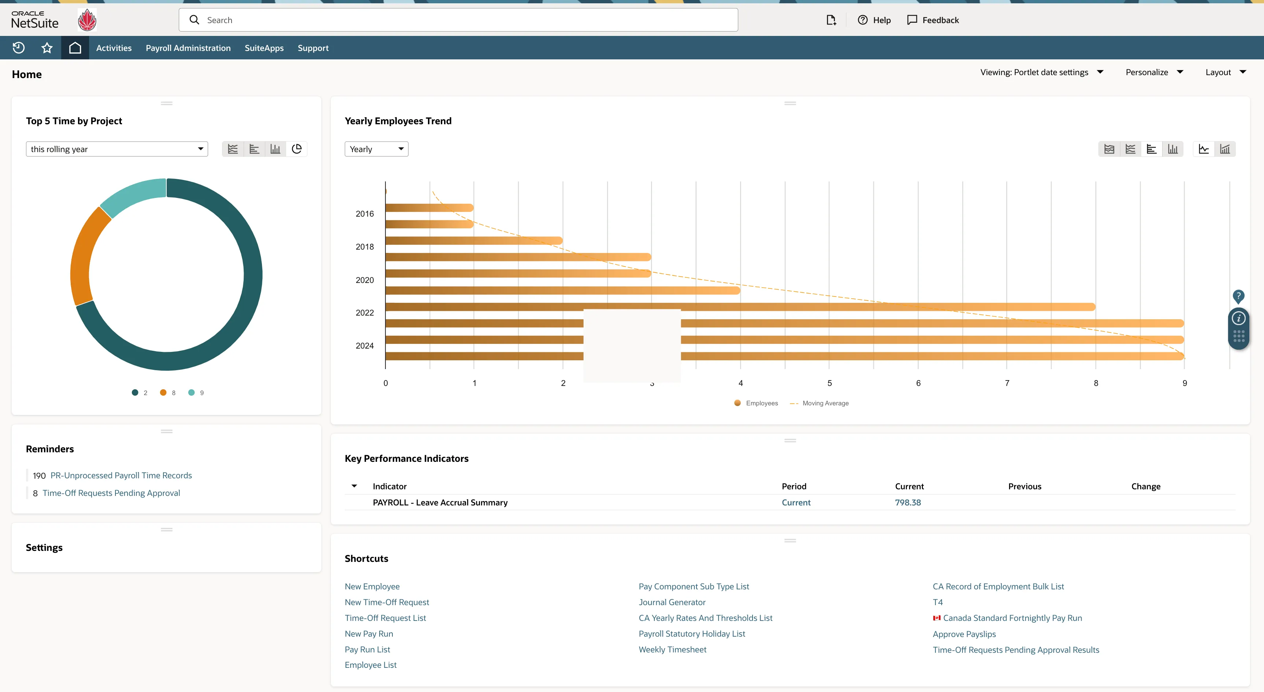Select area chart for Yearly Employees Trend

1109,149
